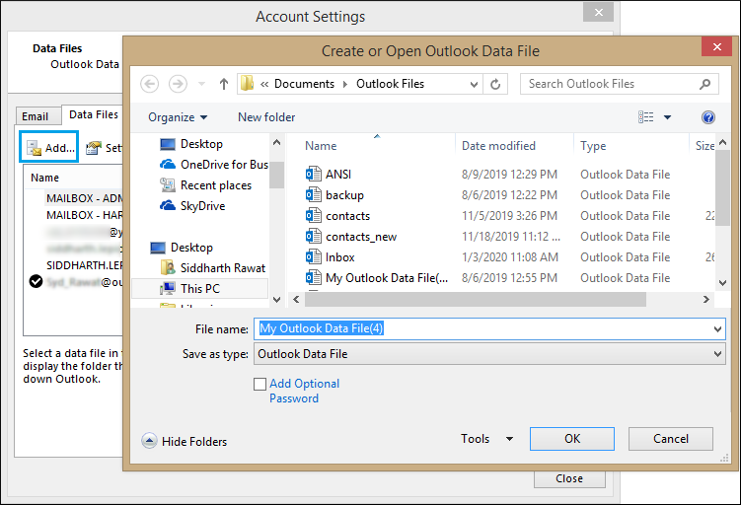Click the Inbox data file icon
This screenshot has width=741, height=505.
314,257
